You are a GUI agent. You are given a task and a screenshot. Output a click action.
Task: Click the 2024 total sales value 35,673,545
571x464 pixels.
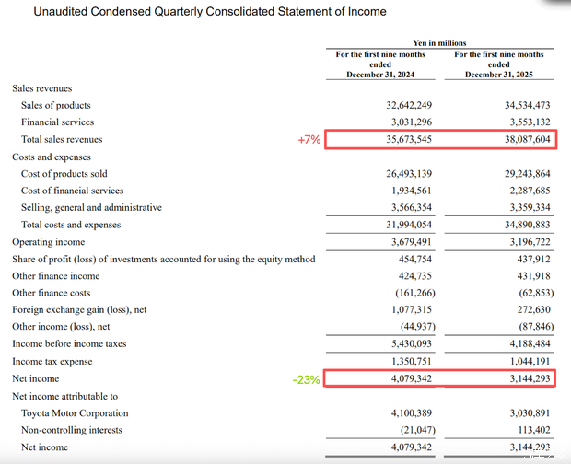tap(404, 140)
